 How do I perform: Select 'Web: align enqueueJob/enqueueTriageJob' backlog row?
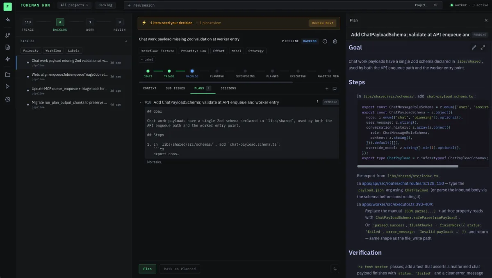(74, 77)
